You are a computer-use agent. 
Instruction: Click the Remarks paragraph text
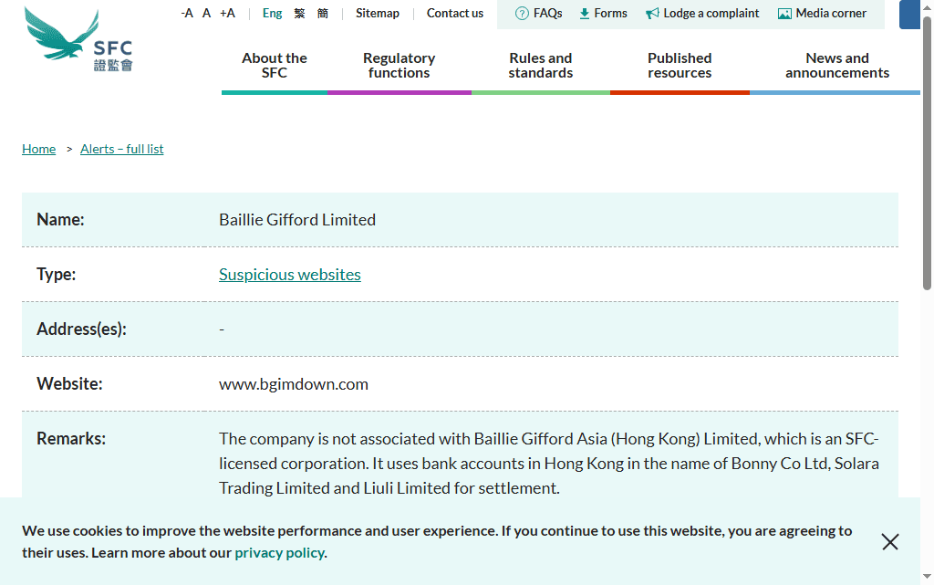(548, 464)
